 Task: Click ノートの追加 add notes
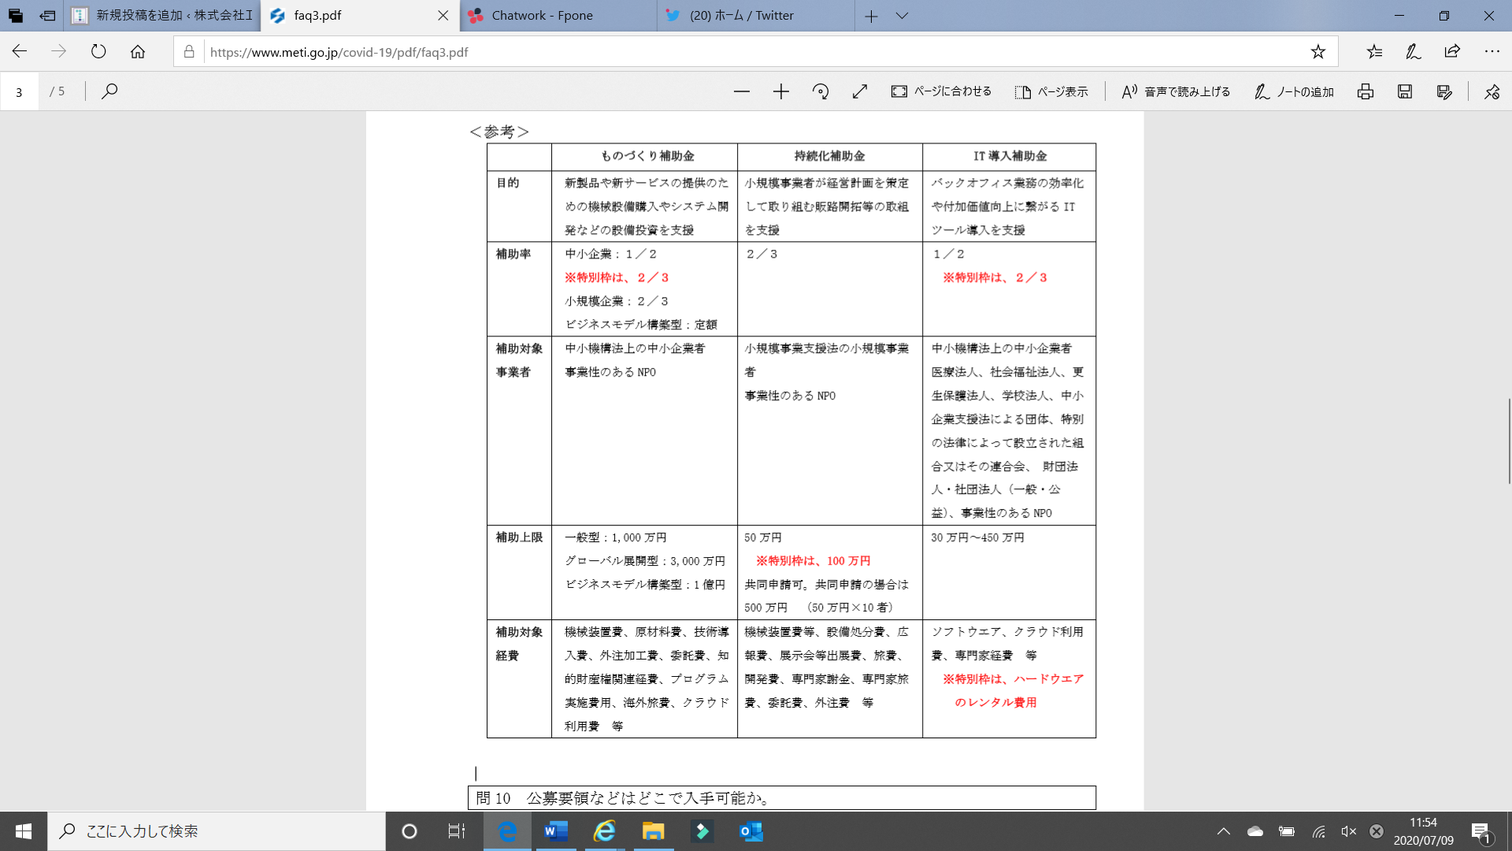coord(1294,91)
